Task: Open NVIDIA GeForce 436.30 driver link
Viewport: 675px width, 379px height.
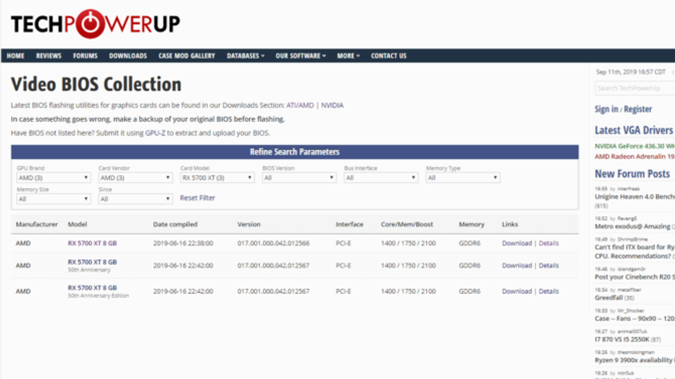Action: tap(634, 146)
